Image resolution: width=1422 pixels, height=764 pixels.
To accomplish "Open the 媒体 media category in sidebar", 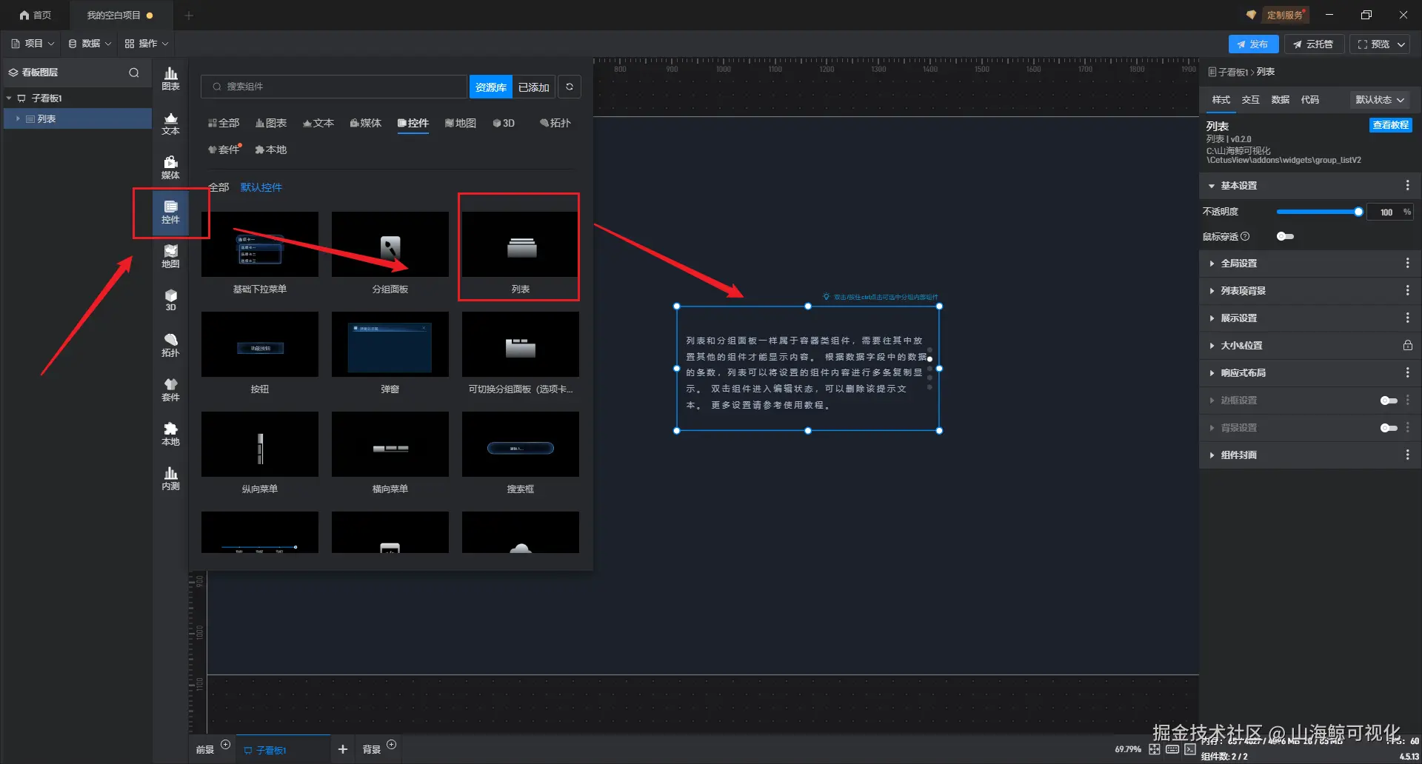I will [x=170, y=168].
